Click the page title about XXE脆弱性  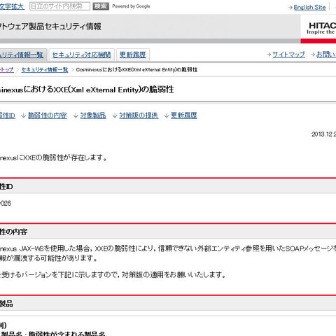87,90
